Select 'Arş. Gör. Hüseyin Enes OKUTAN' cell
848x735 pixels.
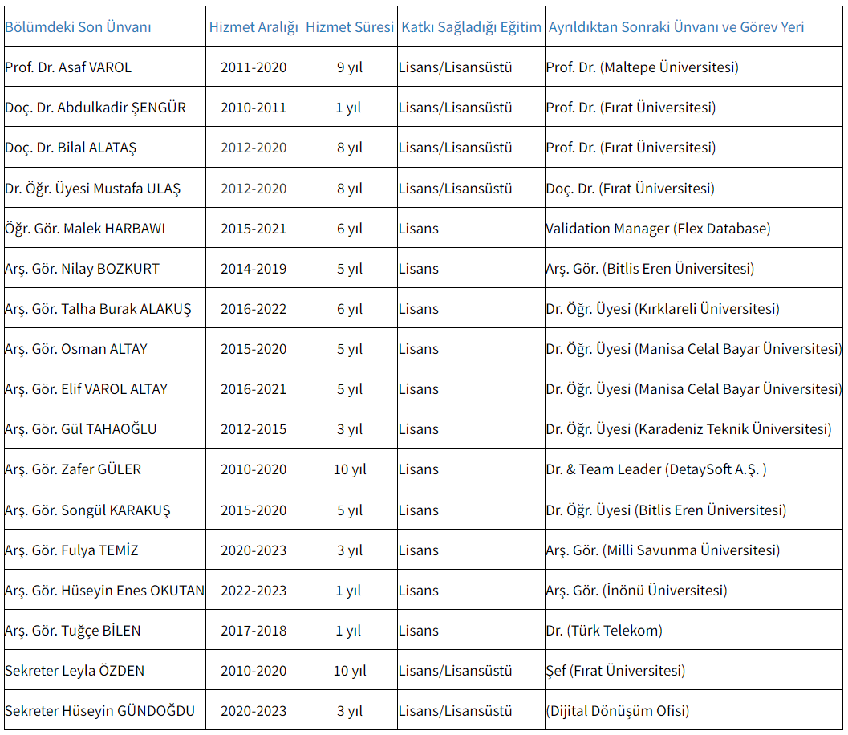[x=104, y=591]
